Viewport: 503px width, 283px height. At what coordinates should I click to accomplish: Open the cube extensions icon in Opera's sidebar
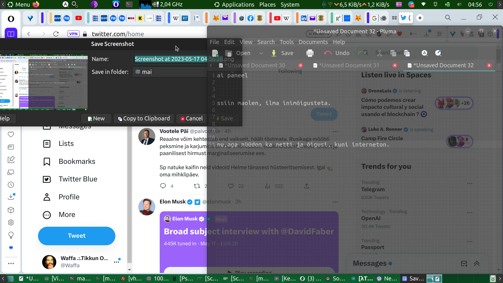(x=11, y=210)
